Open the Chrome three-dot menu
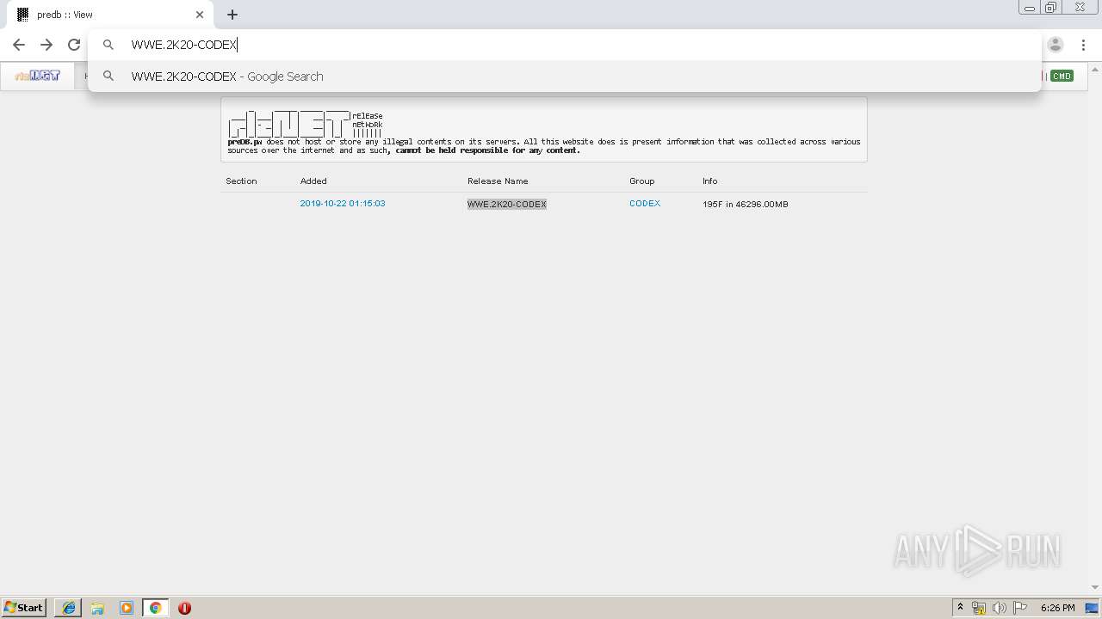 [x=1084, y=45]
